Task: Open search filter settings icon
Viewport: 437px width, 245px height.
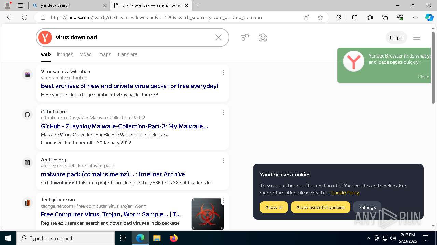Action: pos(245,37)
